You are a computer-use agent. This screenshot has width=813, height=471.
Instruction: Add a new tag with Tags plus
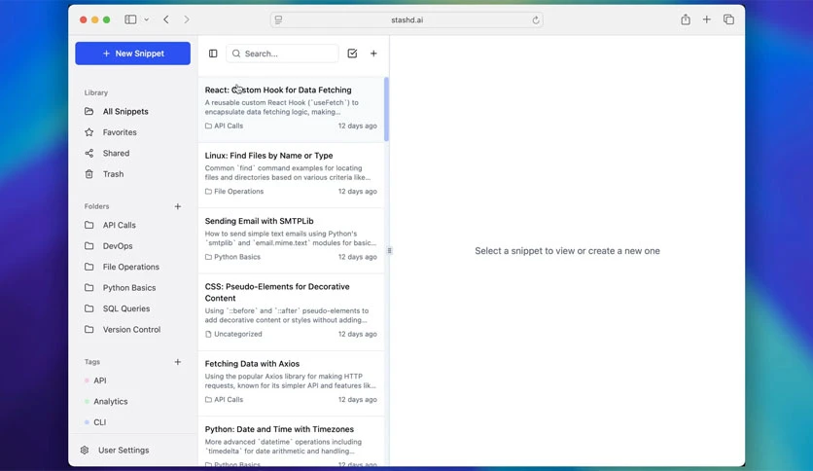click(x=177, y=362)
